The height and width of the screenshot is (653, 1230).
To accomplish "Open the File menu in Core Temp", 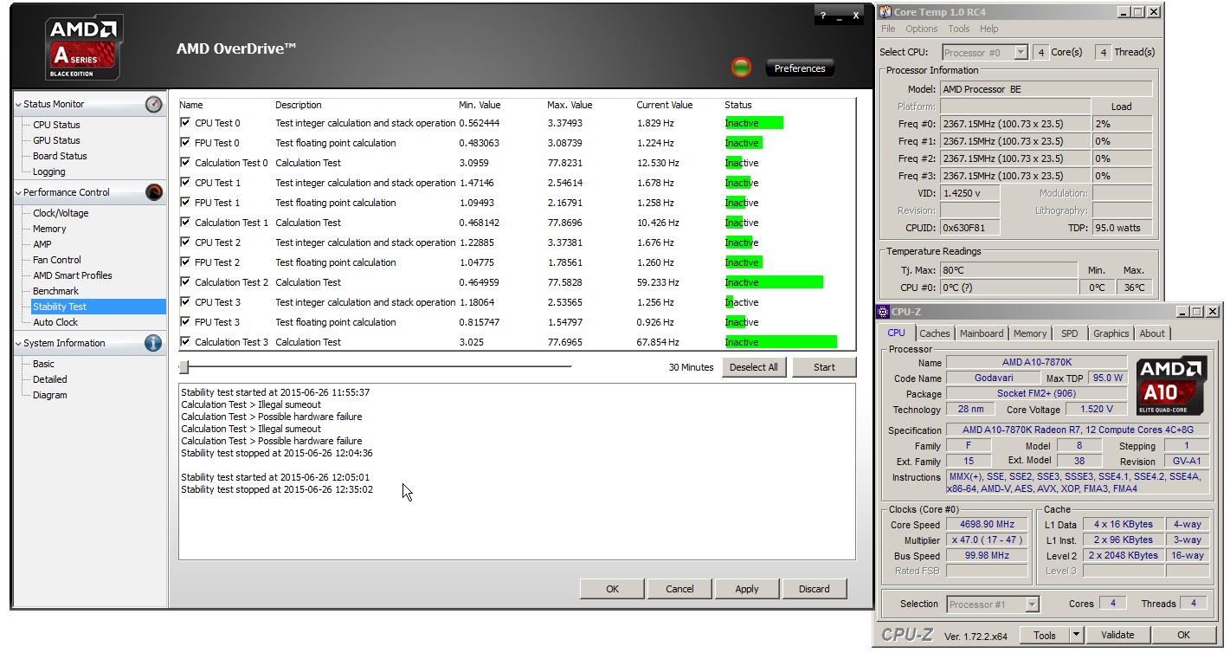I will click(888, 29).
